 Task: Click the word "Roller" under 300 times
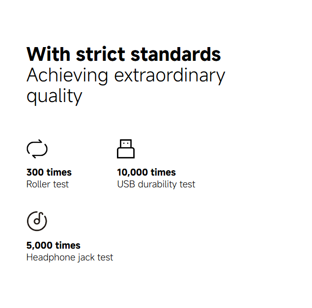38,184
